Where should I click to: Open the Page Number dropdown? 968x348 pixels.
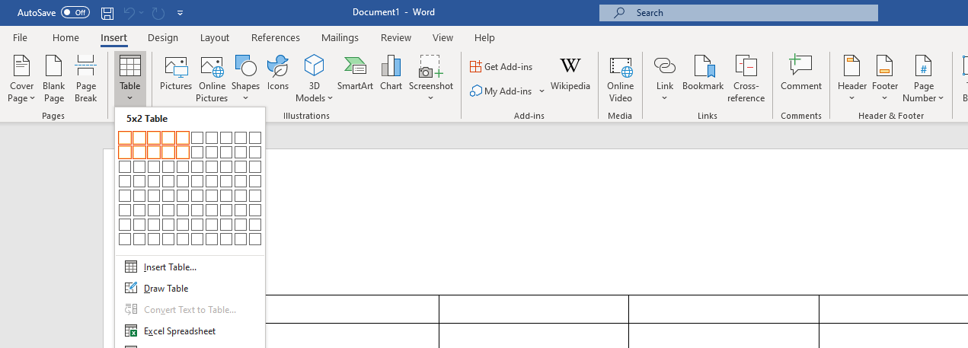[924, 78]
